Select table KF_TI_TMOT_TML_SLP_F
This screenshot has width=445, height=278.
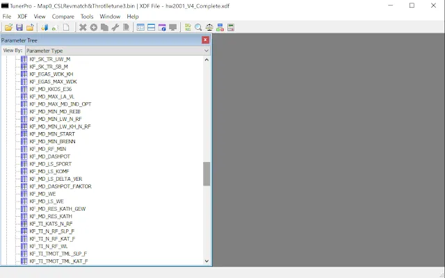[58, 254]
